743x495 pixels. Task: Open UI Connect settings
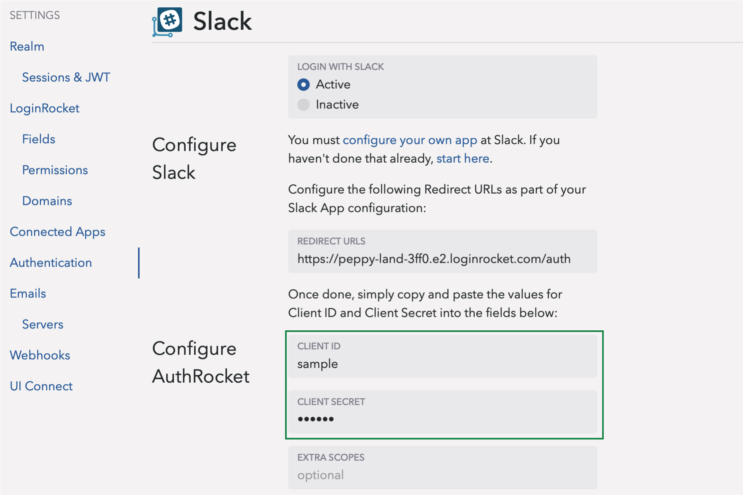[41, 386]
